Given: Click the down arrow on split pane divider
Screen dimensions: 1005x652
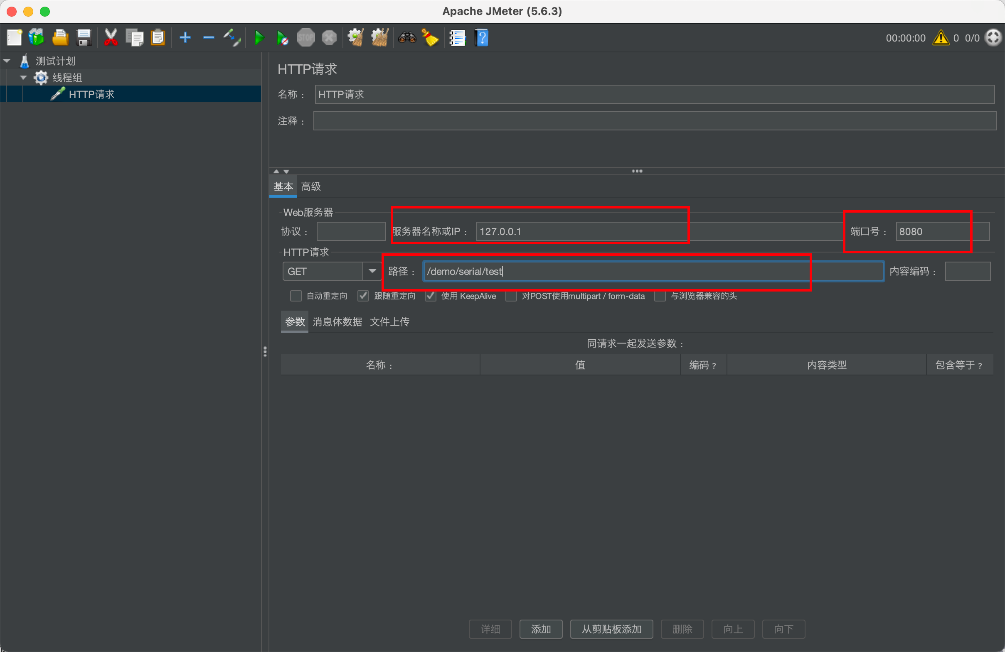Looking at the screenshot, I should 286,172.
